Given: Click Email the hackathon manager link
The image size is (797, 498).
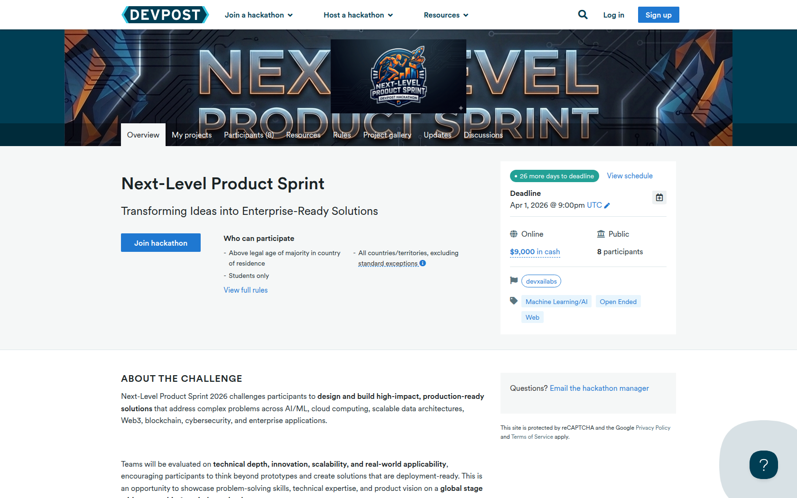Looking at the screenshot, I should pyautogui.click(x=599, y=388).
